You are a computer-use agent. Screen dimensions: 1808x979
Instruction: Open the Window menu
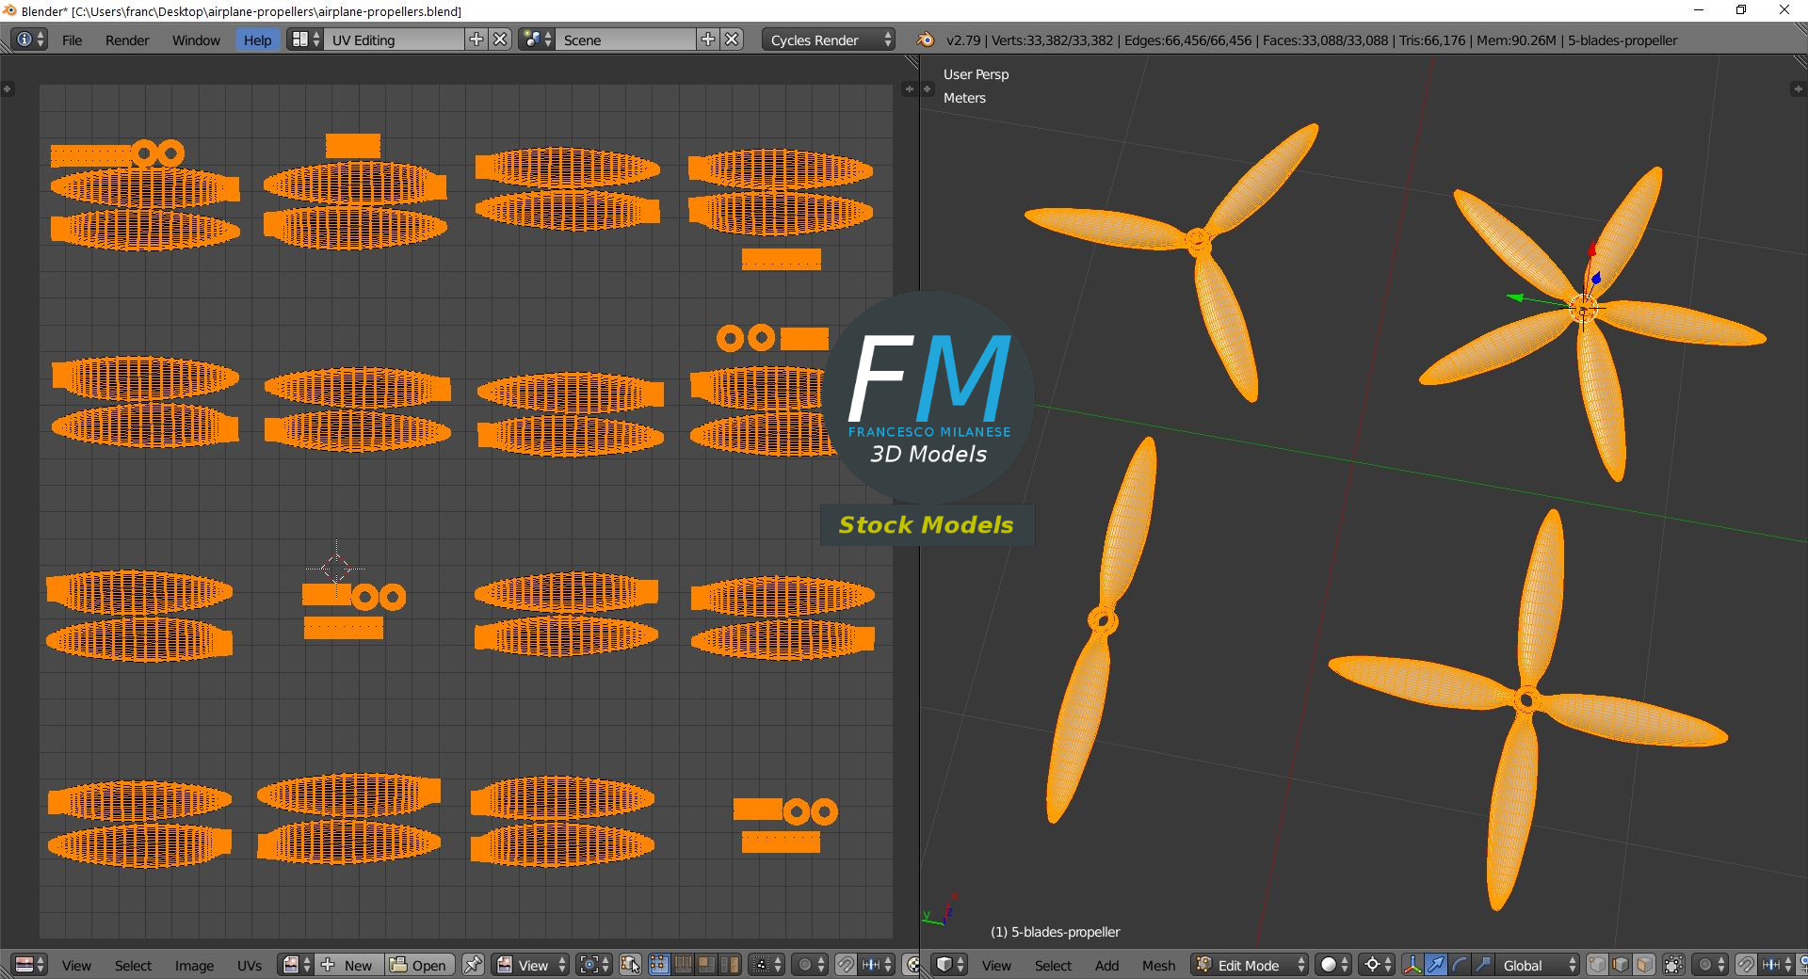(196, 40)
